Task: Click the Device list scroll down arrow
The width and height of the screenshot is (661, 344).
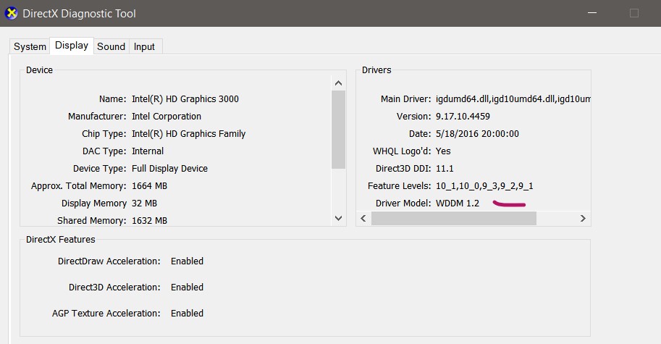Action: tap(338, 219)
